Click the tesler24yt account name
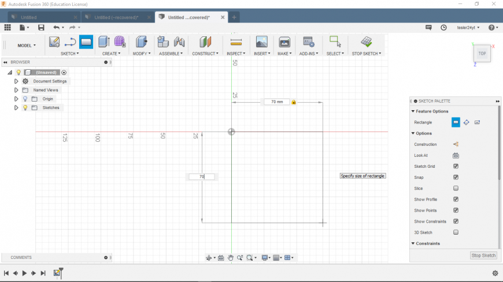The width and height of the screenshot is (503, 282). [x=468, y=27]
